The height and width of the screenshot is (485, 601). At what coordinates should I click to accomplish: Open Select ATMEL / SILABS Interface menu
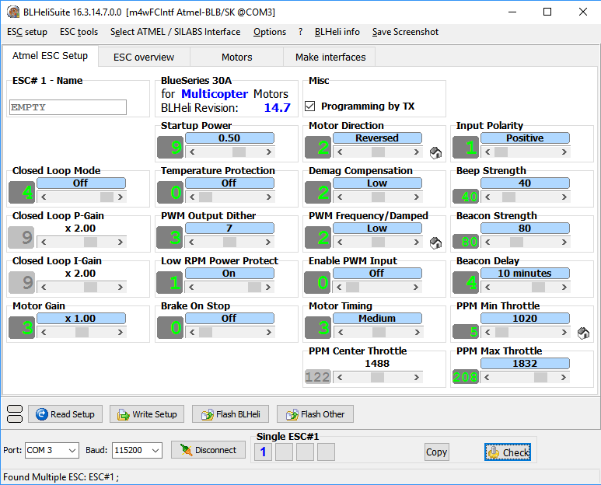coord(175,32)
